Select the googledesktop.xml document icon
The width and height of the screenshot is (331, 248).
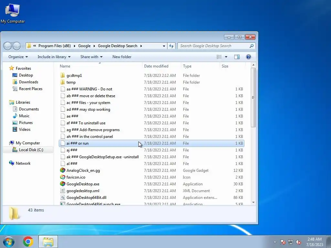pos(62,191)
